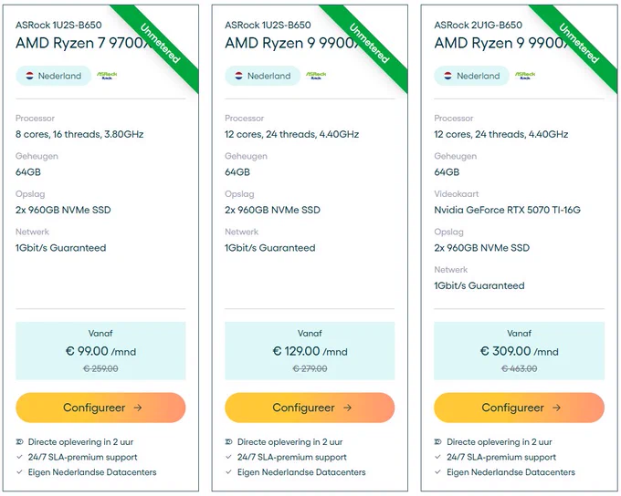Click the Dutch flag icon on the 2U1G-B650 card
Image resolution: width=621 pixels, height=496 pixels.
(447, 76)
